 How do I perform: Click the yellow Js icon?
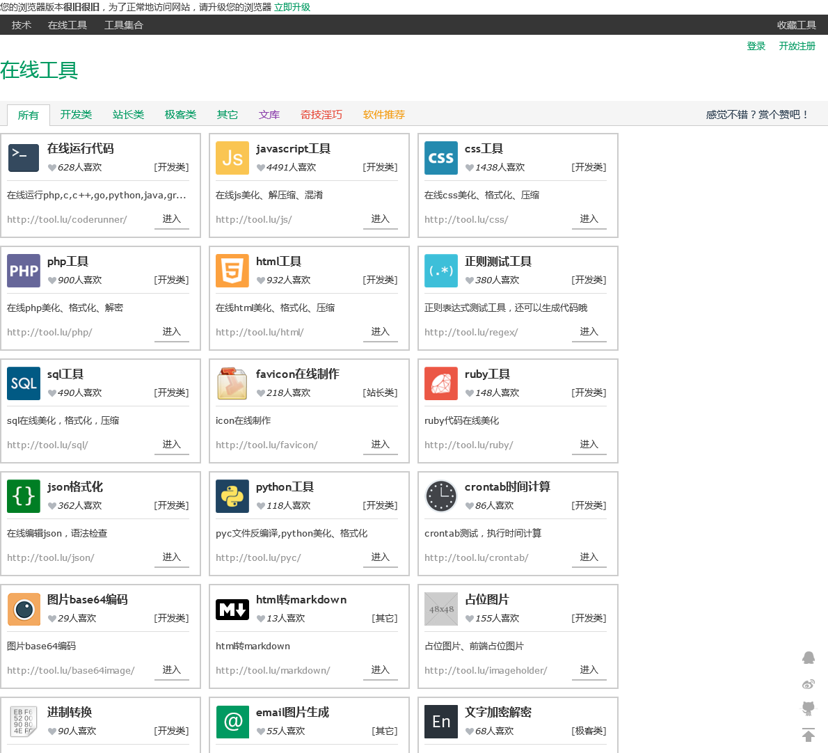click(x=232, y=158)
